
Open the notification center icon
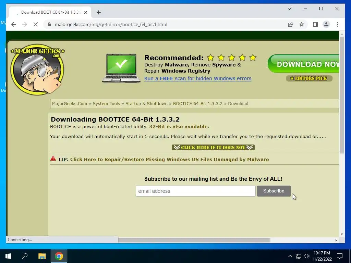(340, 256)
